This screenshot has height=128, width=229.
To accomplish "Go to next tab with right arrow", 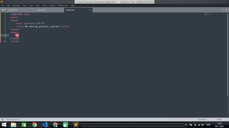I will [5, 10].
